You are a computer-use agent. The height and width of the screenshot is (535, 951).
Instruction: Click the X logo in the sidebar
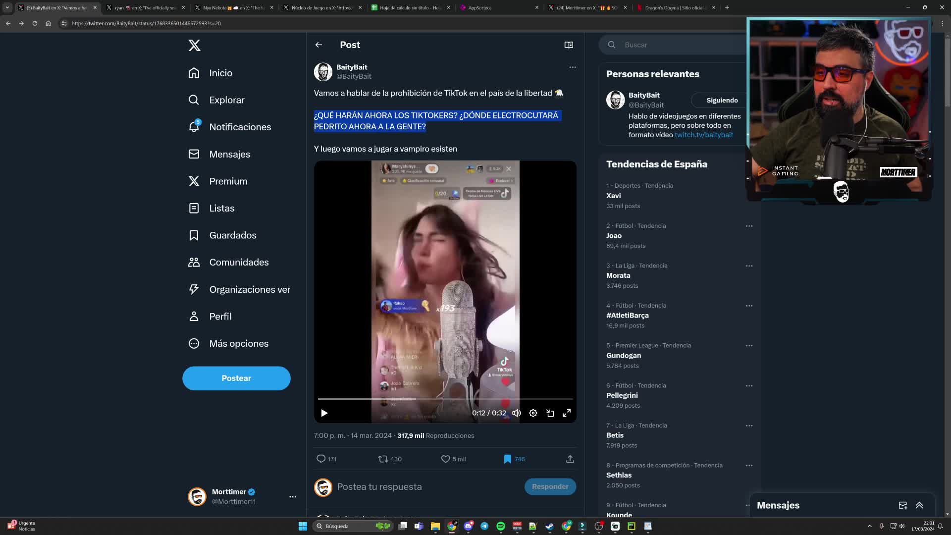pyautogui.click(x=194, y=45)
